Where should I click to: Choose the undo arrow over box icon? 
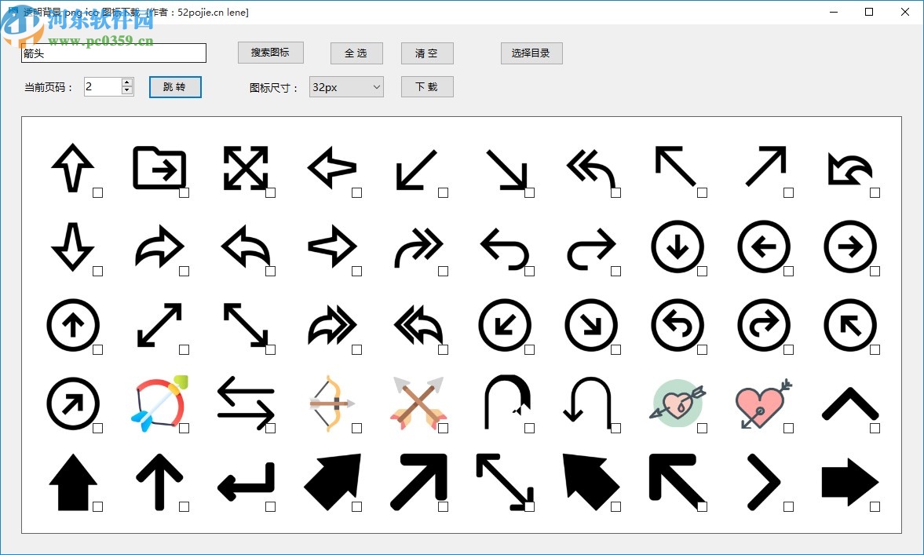click(x=850, y=169)
